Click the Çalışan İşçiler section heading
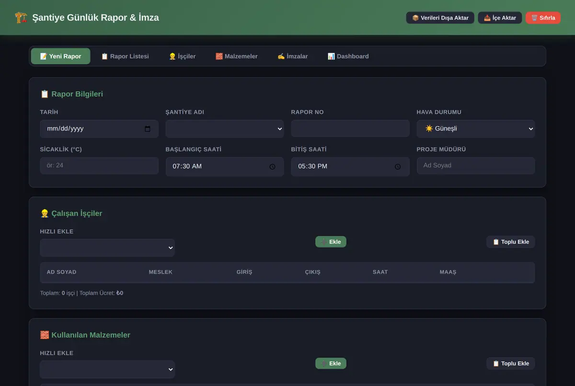Screen dimensions: 575x386 71,213
